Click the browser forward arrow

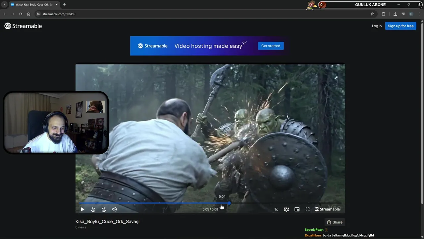pyautogui.click(x=13, y=14)
